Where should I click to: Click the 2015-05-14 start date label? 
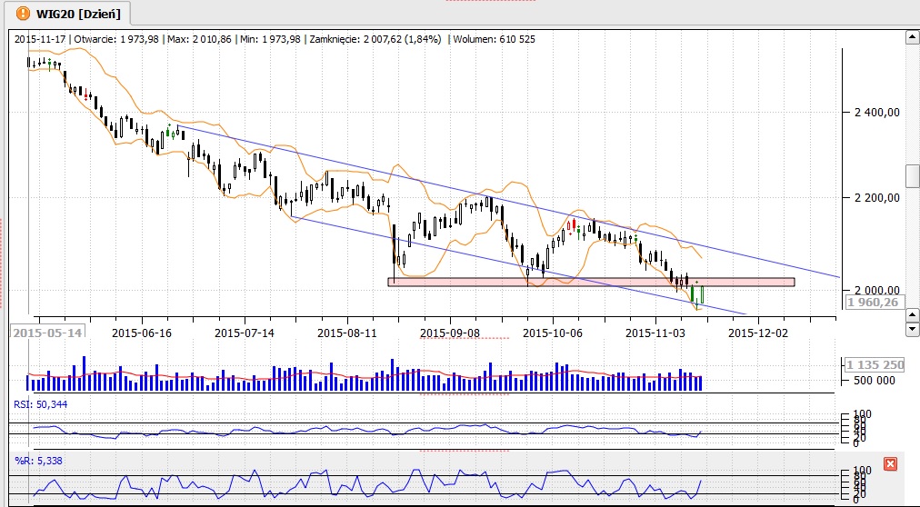pos(47,333)
